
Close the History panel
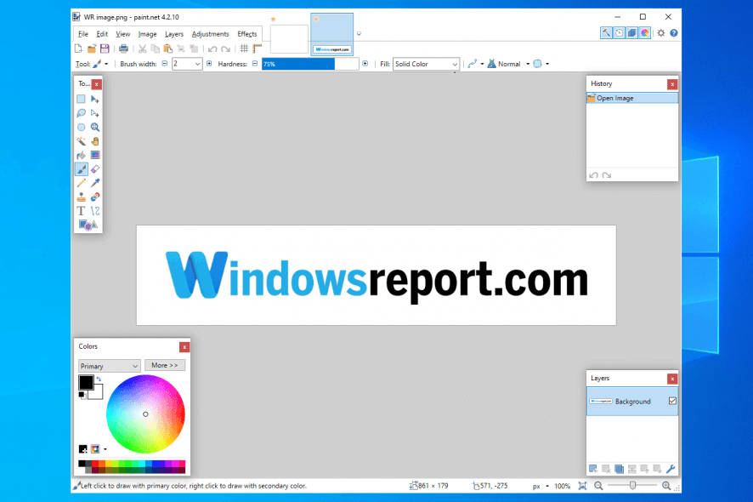(672, 84)
